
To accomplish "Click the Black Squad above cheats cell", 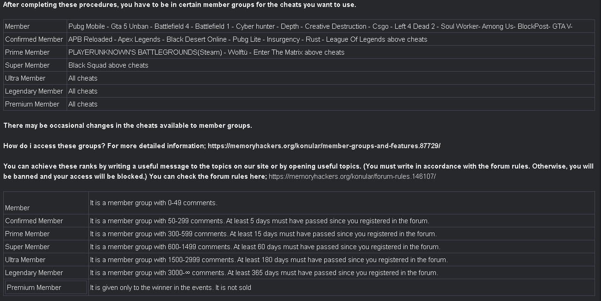I will click(x=331, y=65).
